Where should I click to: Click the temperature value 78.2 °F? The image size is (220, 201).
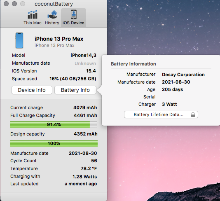coord(89,168)
